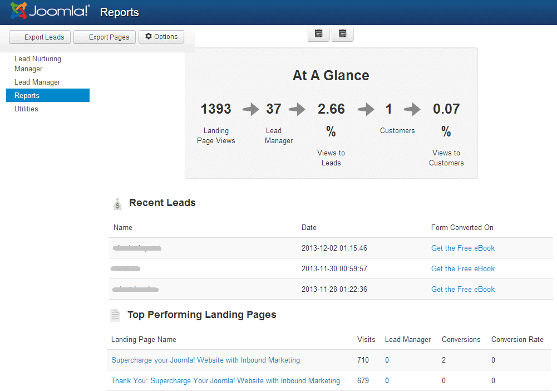Click the Conversions value '0' in the 679-visits row

(443, 380)
